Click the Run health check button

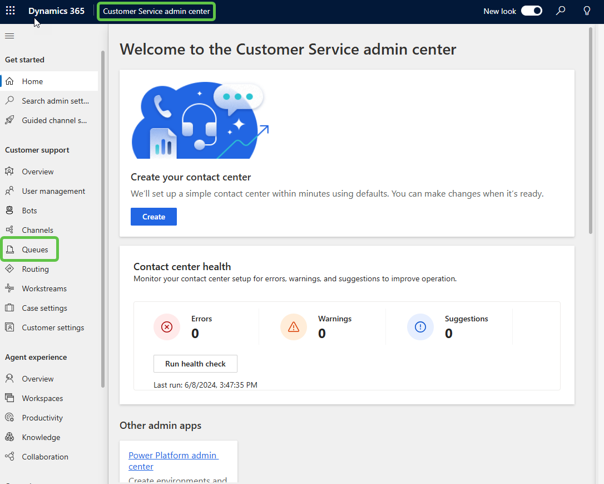(195, 364)
